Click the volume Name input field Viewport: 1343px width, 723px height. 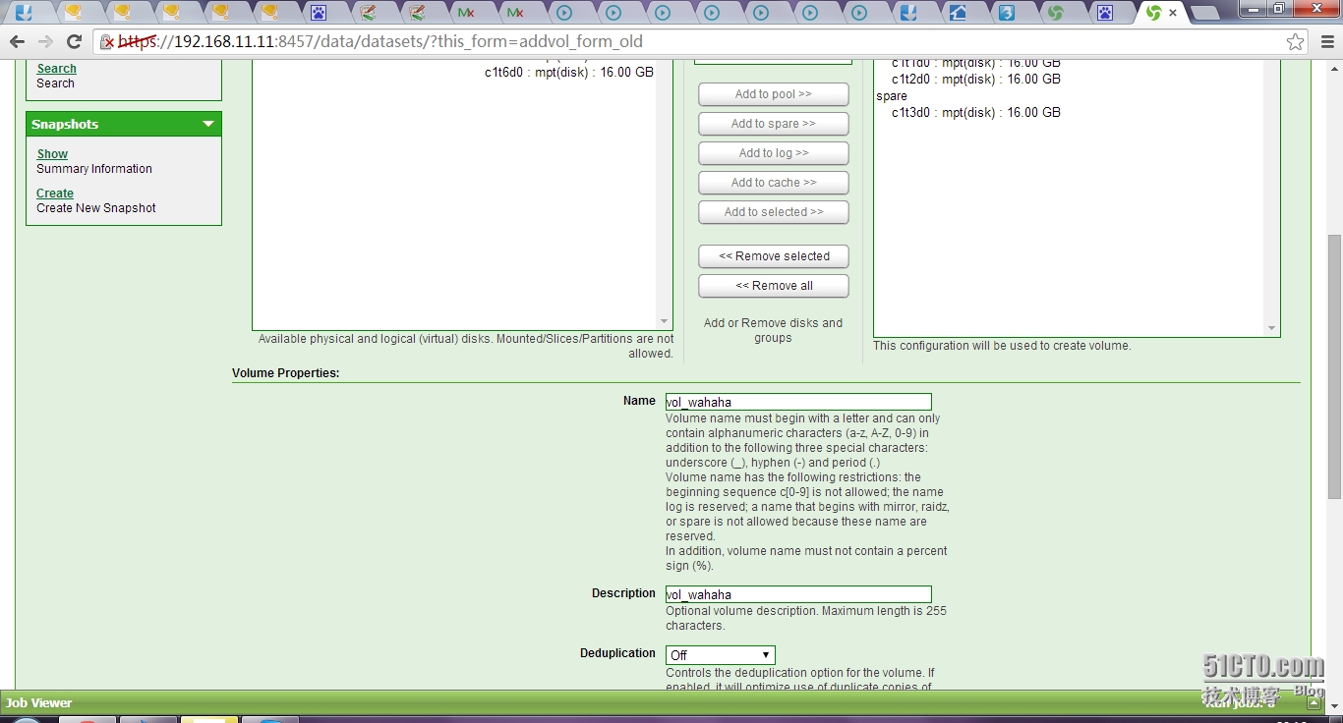[x=798, y=402]
